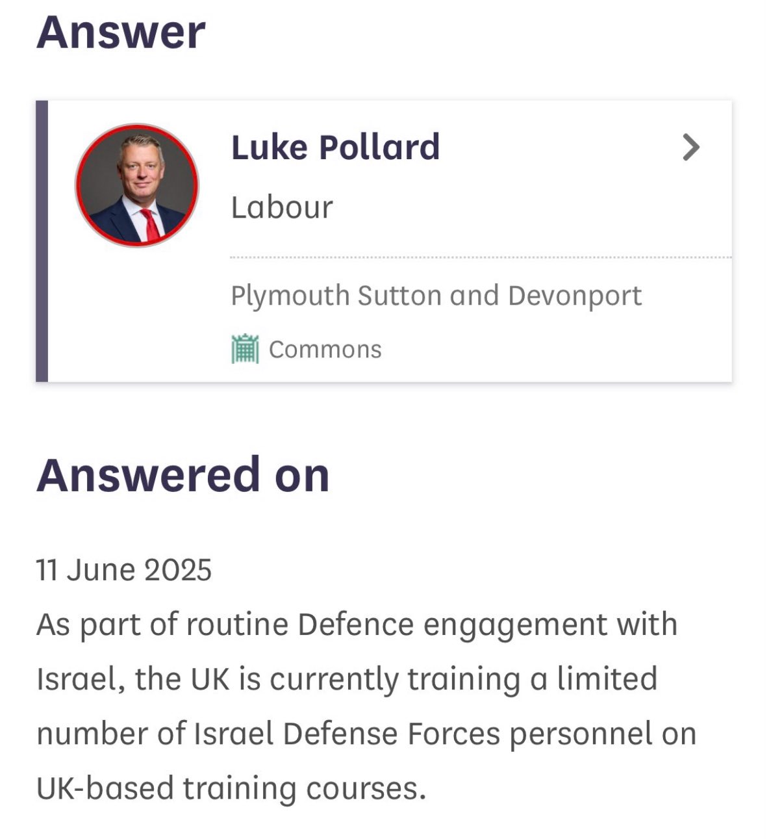The height and width of the screenshot is (839, 769).
Task: Open the Luke Pollard name link
Action: [335, 147]
